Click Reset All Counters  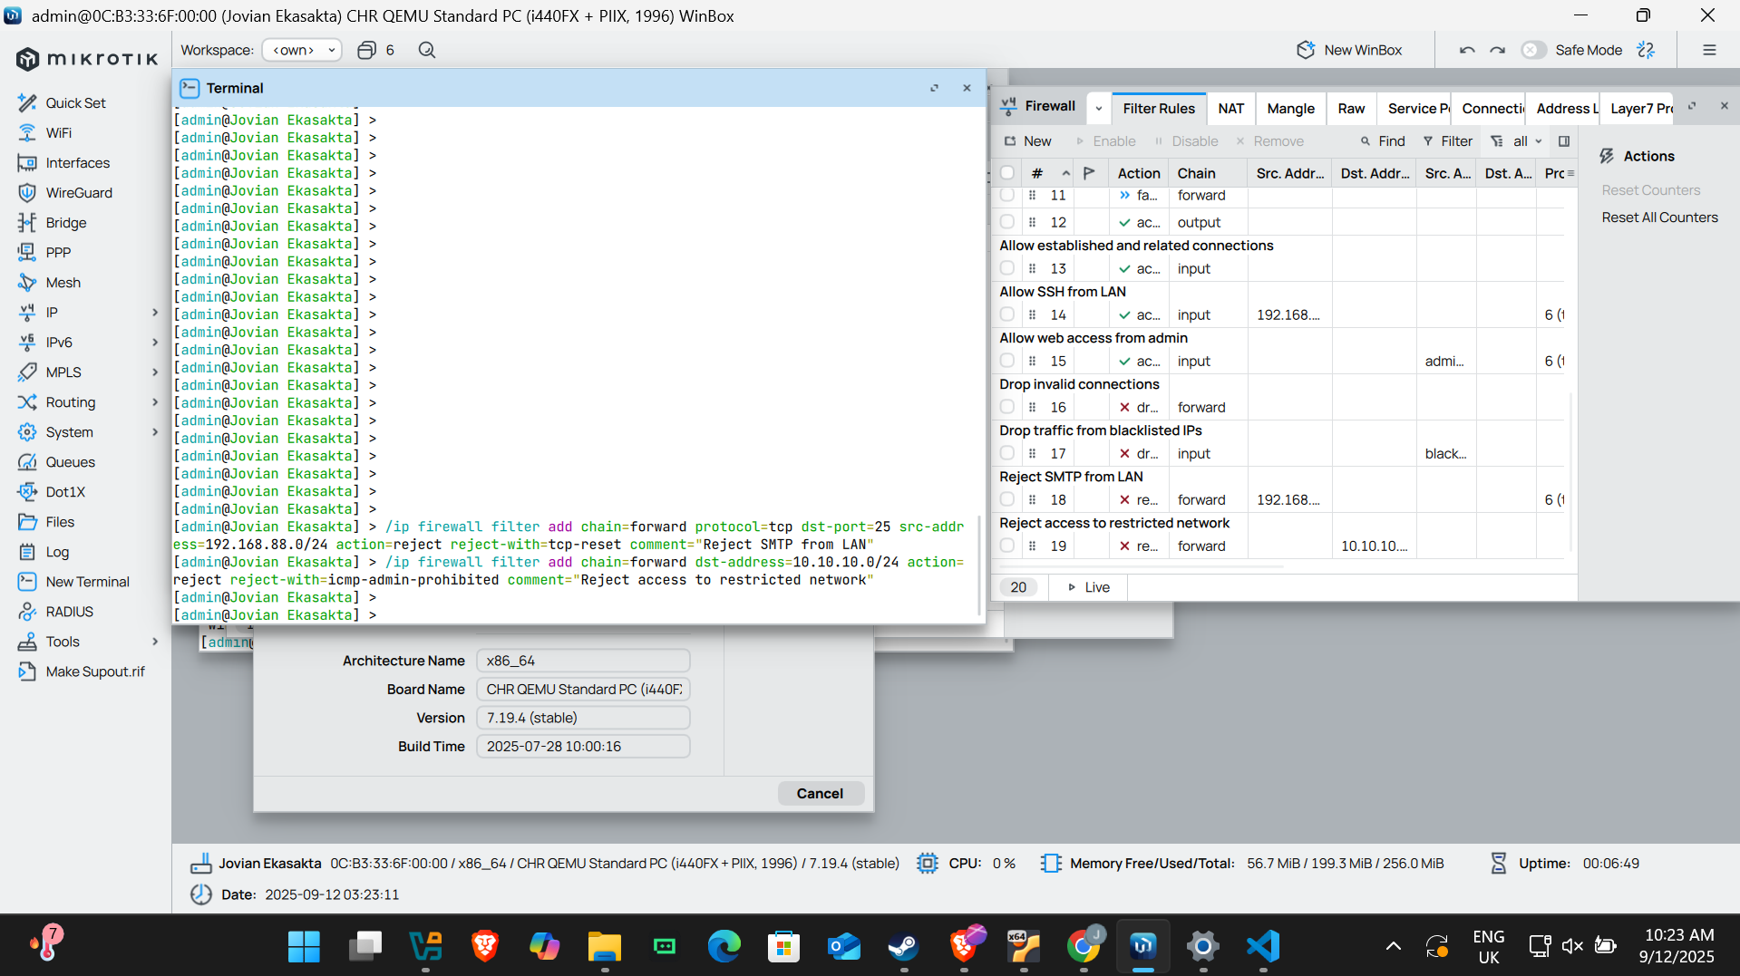1659,217
